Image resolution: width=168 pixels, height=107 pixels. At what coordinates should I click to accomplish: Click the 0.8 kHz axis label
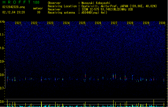(x=2, y=75)
